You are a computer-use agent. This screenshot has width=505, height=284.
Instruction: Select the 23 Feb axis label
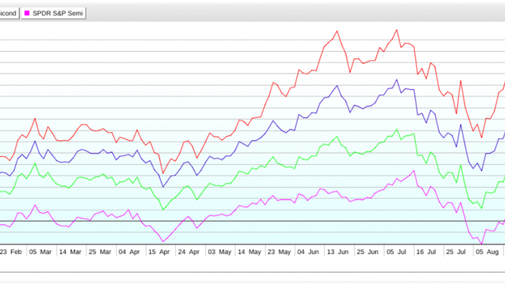point(11,252)
